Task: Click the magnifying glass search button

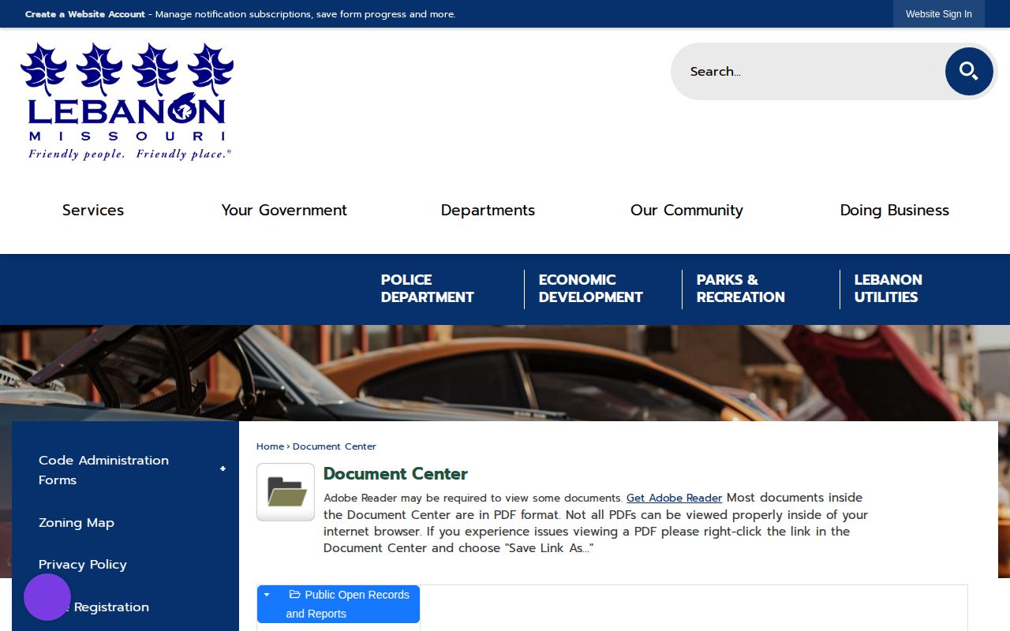Action: click(969, 71)
